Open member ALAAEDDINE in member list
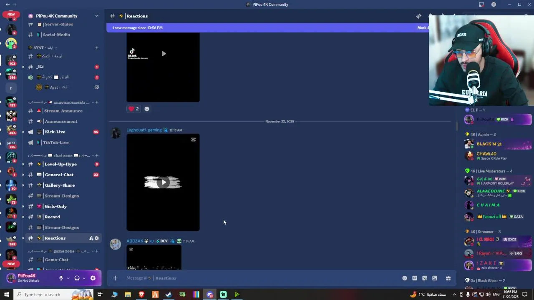Viewport: 534px width, 300px height. [x=497, y=193]
